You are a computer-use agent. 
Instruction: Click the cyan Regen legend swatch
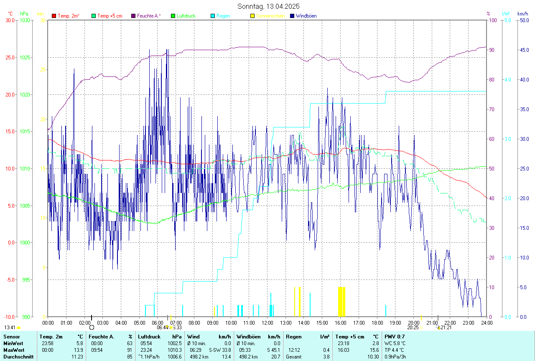213,16
